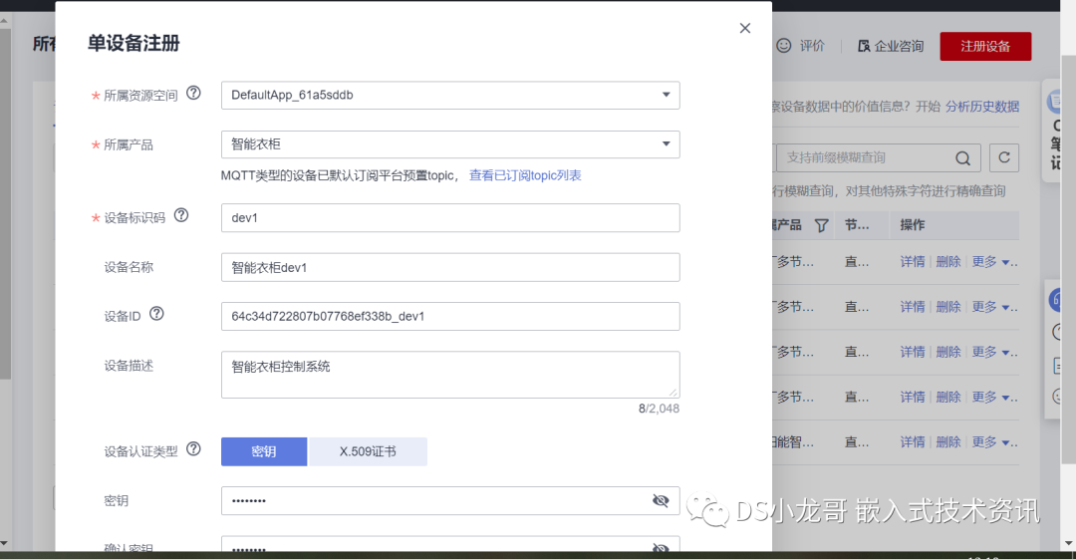This screenshot has width=1076, height=559.
Task: Open help icon next to 设备标识码
Action: (181, 215)
